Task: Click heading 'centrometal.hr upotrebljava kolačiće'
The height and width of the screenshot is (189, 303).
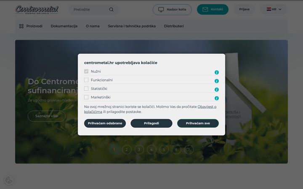Action: 121,63
